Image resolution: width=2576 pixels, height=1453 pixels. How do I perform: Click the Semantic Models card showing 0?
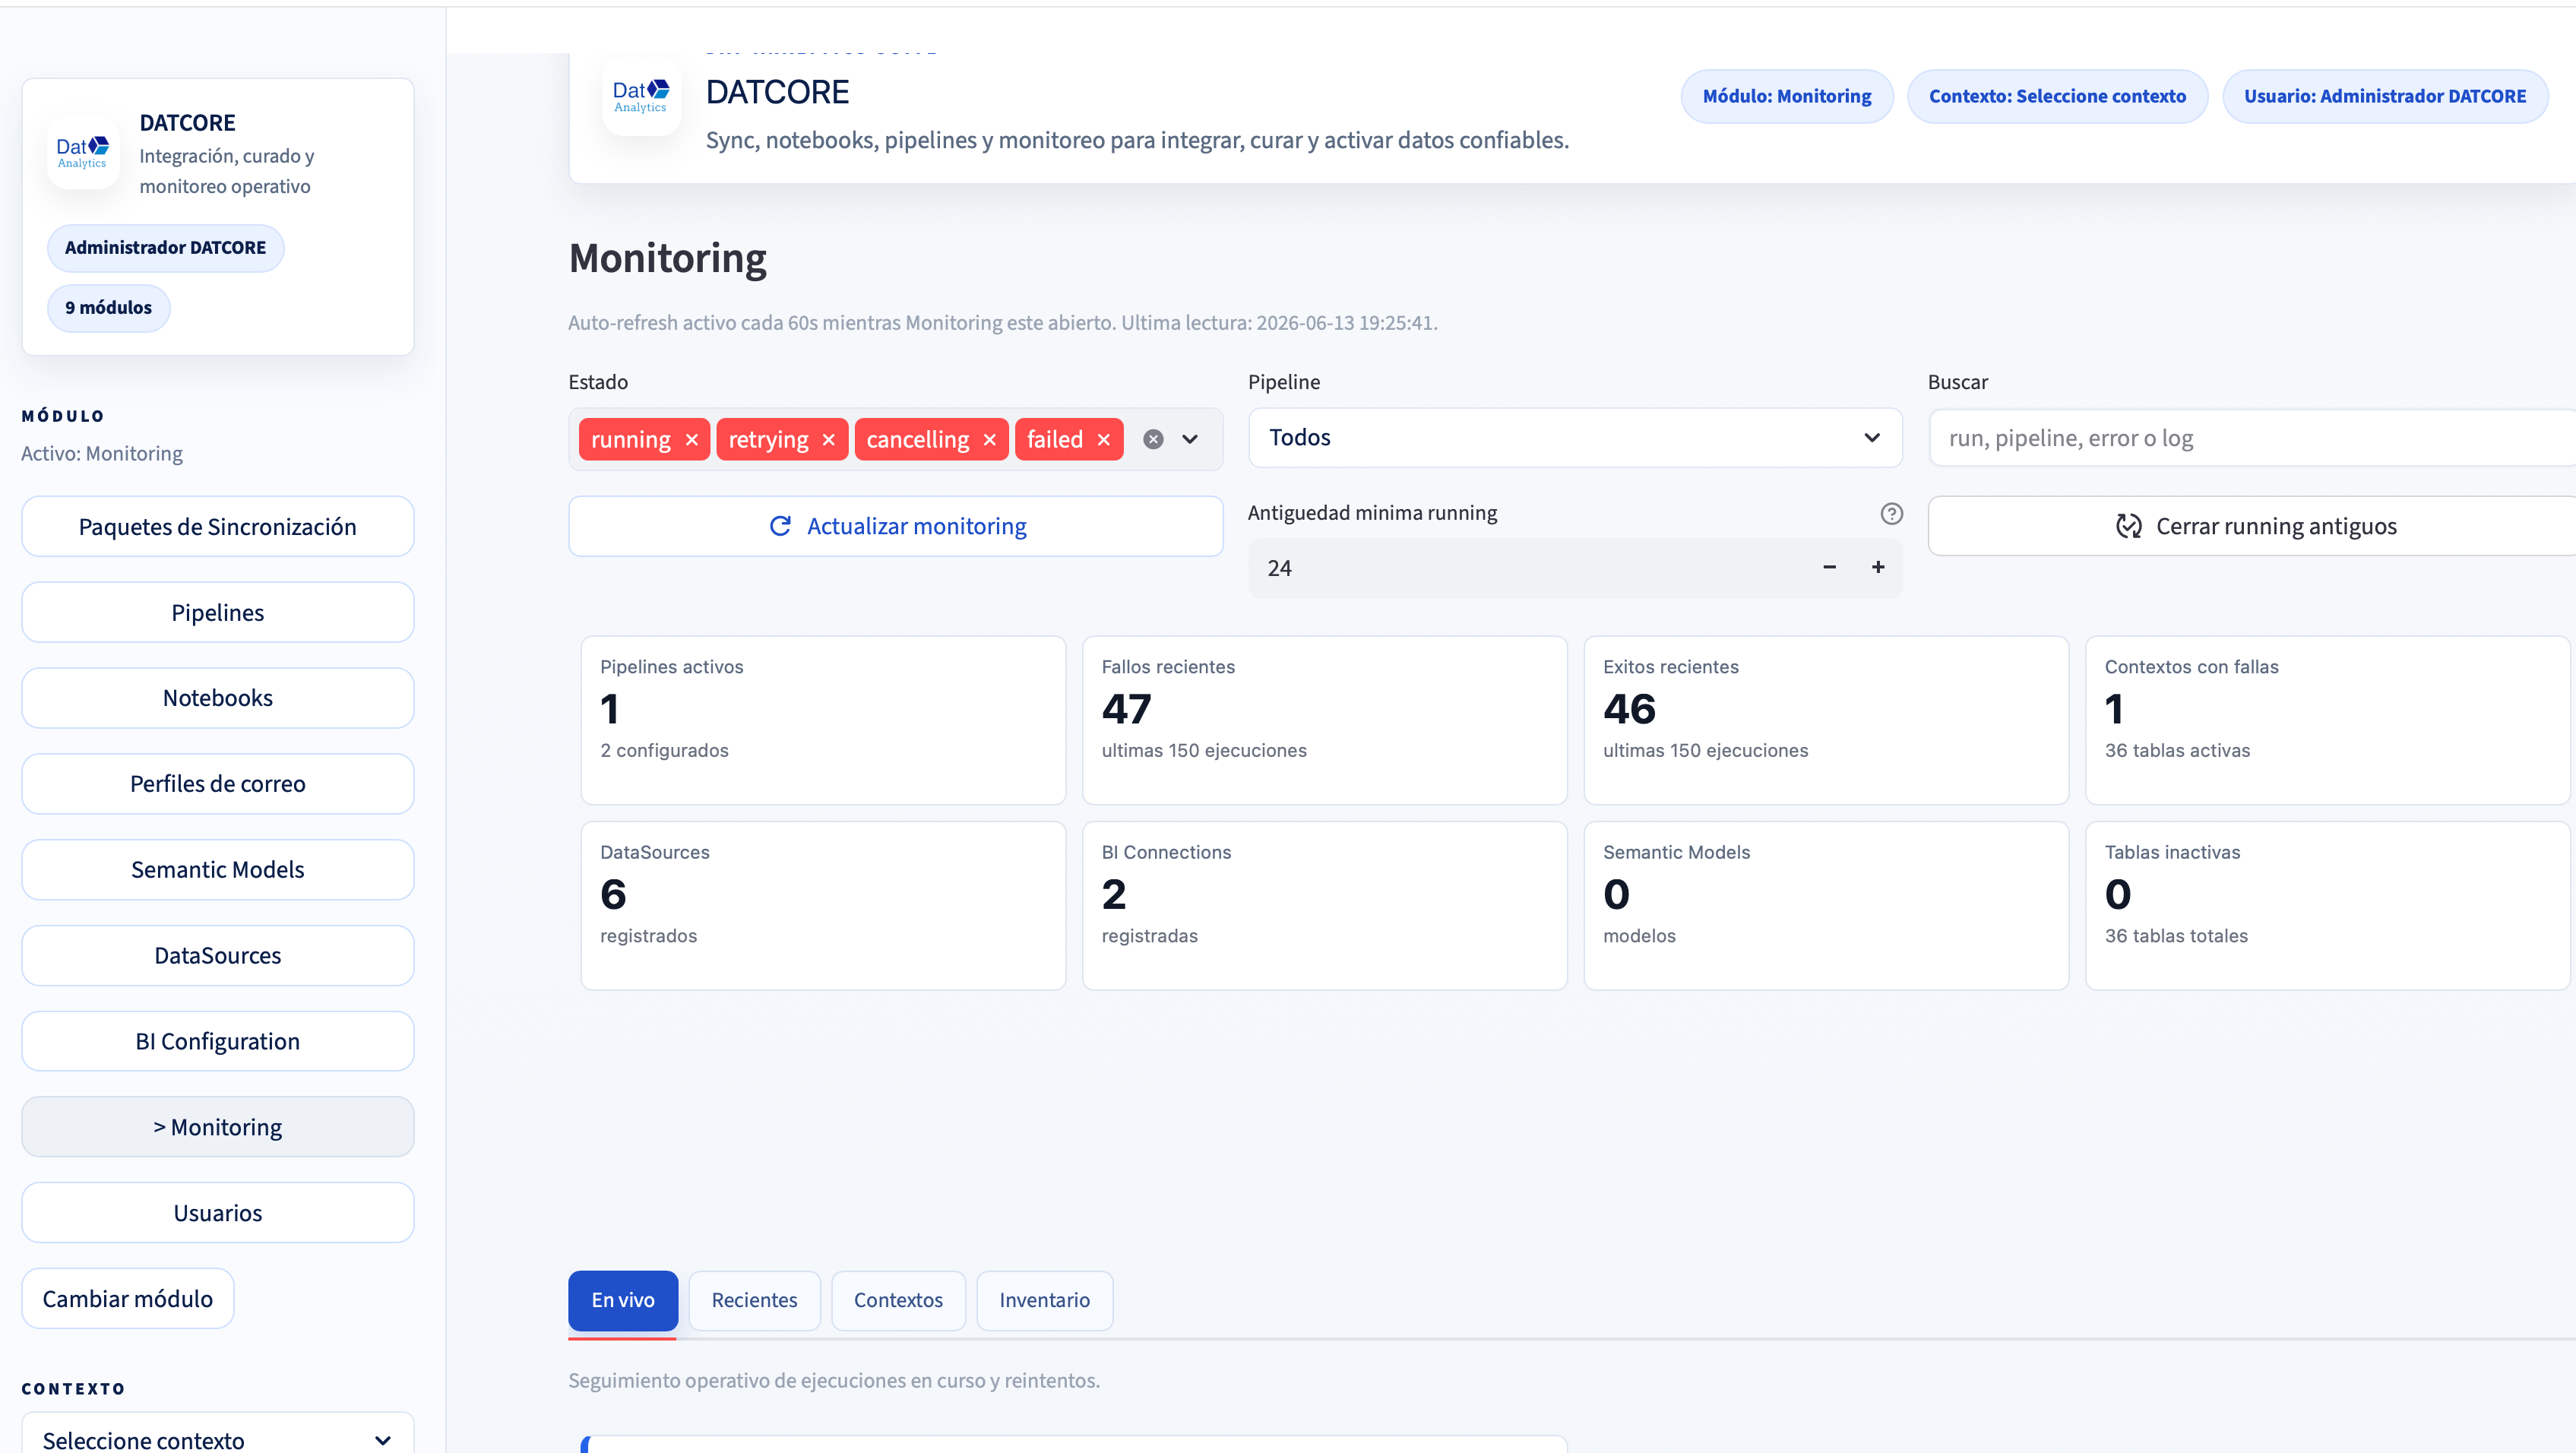click(x=1826, y=906)
